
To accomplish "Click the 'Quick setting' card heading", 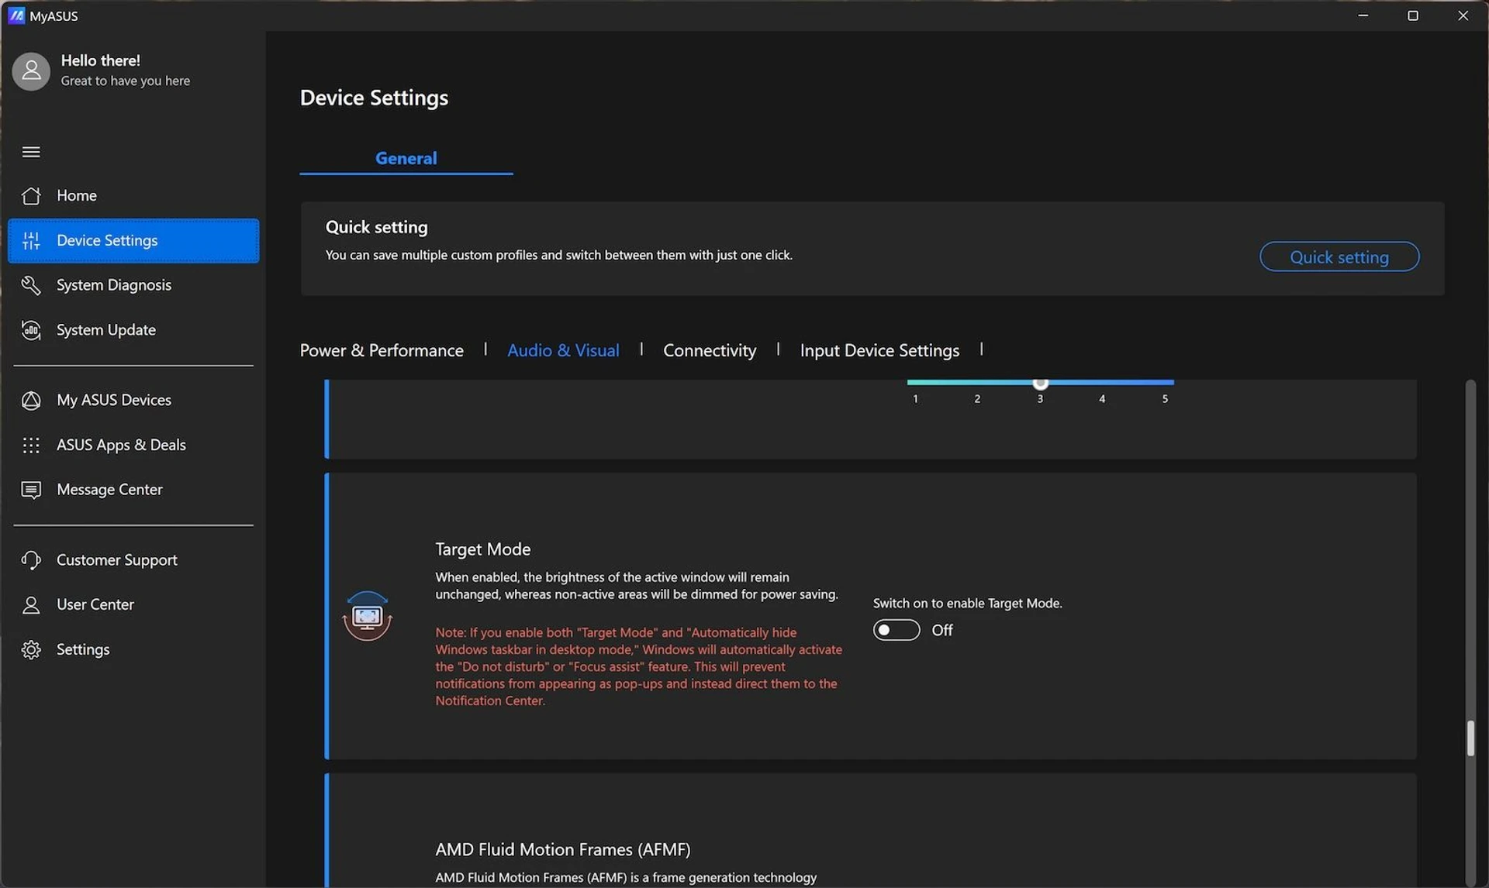I will (376, 228).
